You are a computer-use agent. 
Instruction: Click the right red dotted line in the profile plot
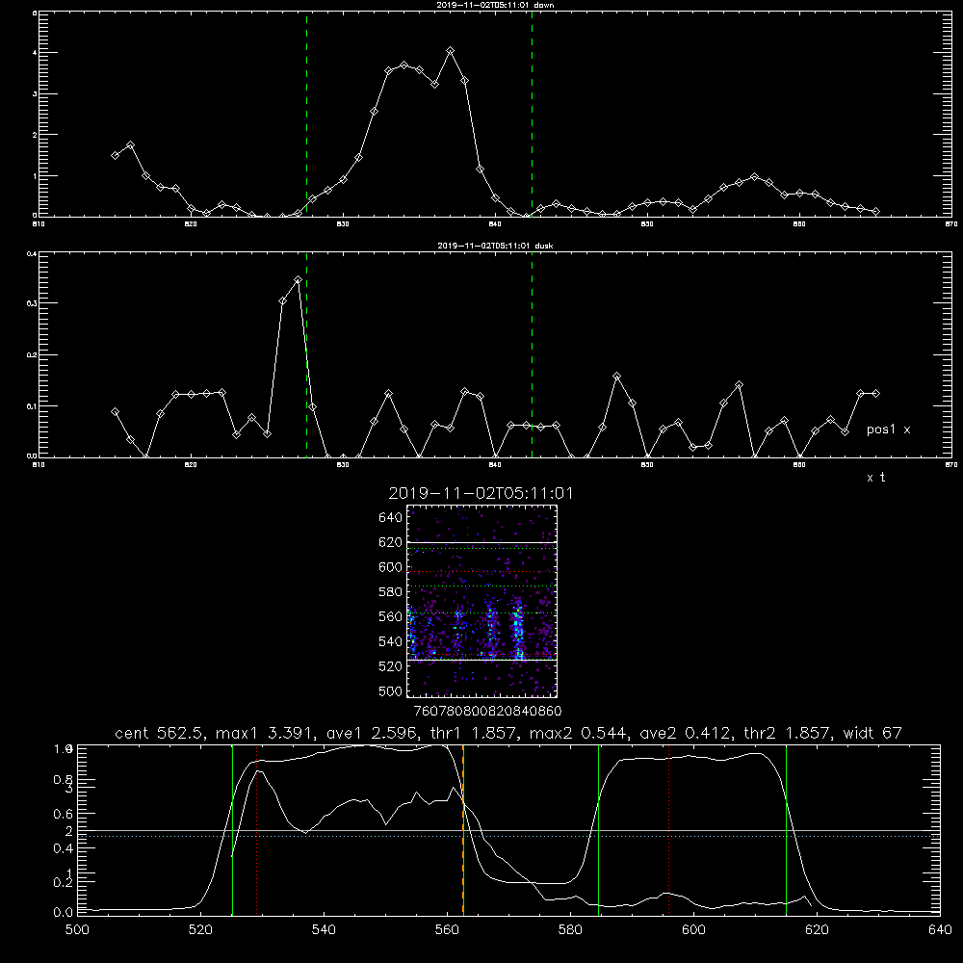[669, 830]
